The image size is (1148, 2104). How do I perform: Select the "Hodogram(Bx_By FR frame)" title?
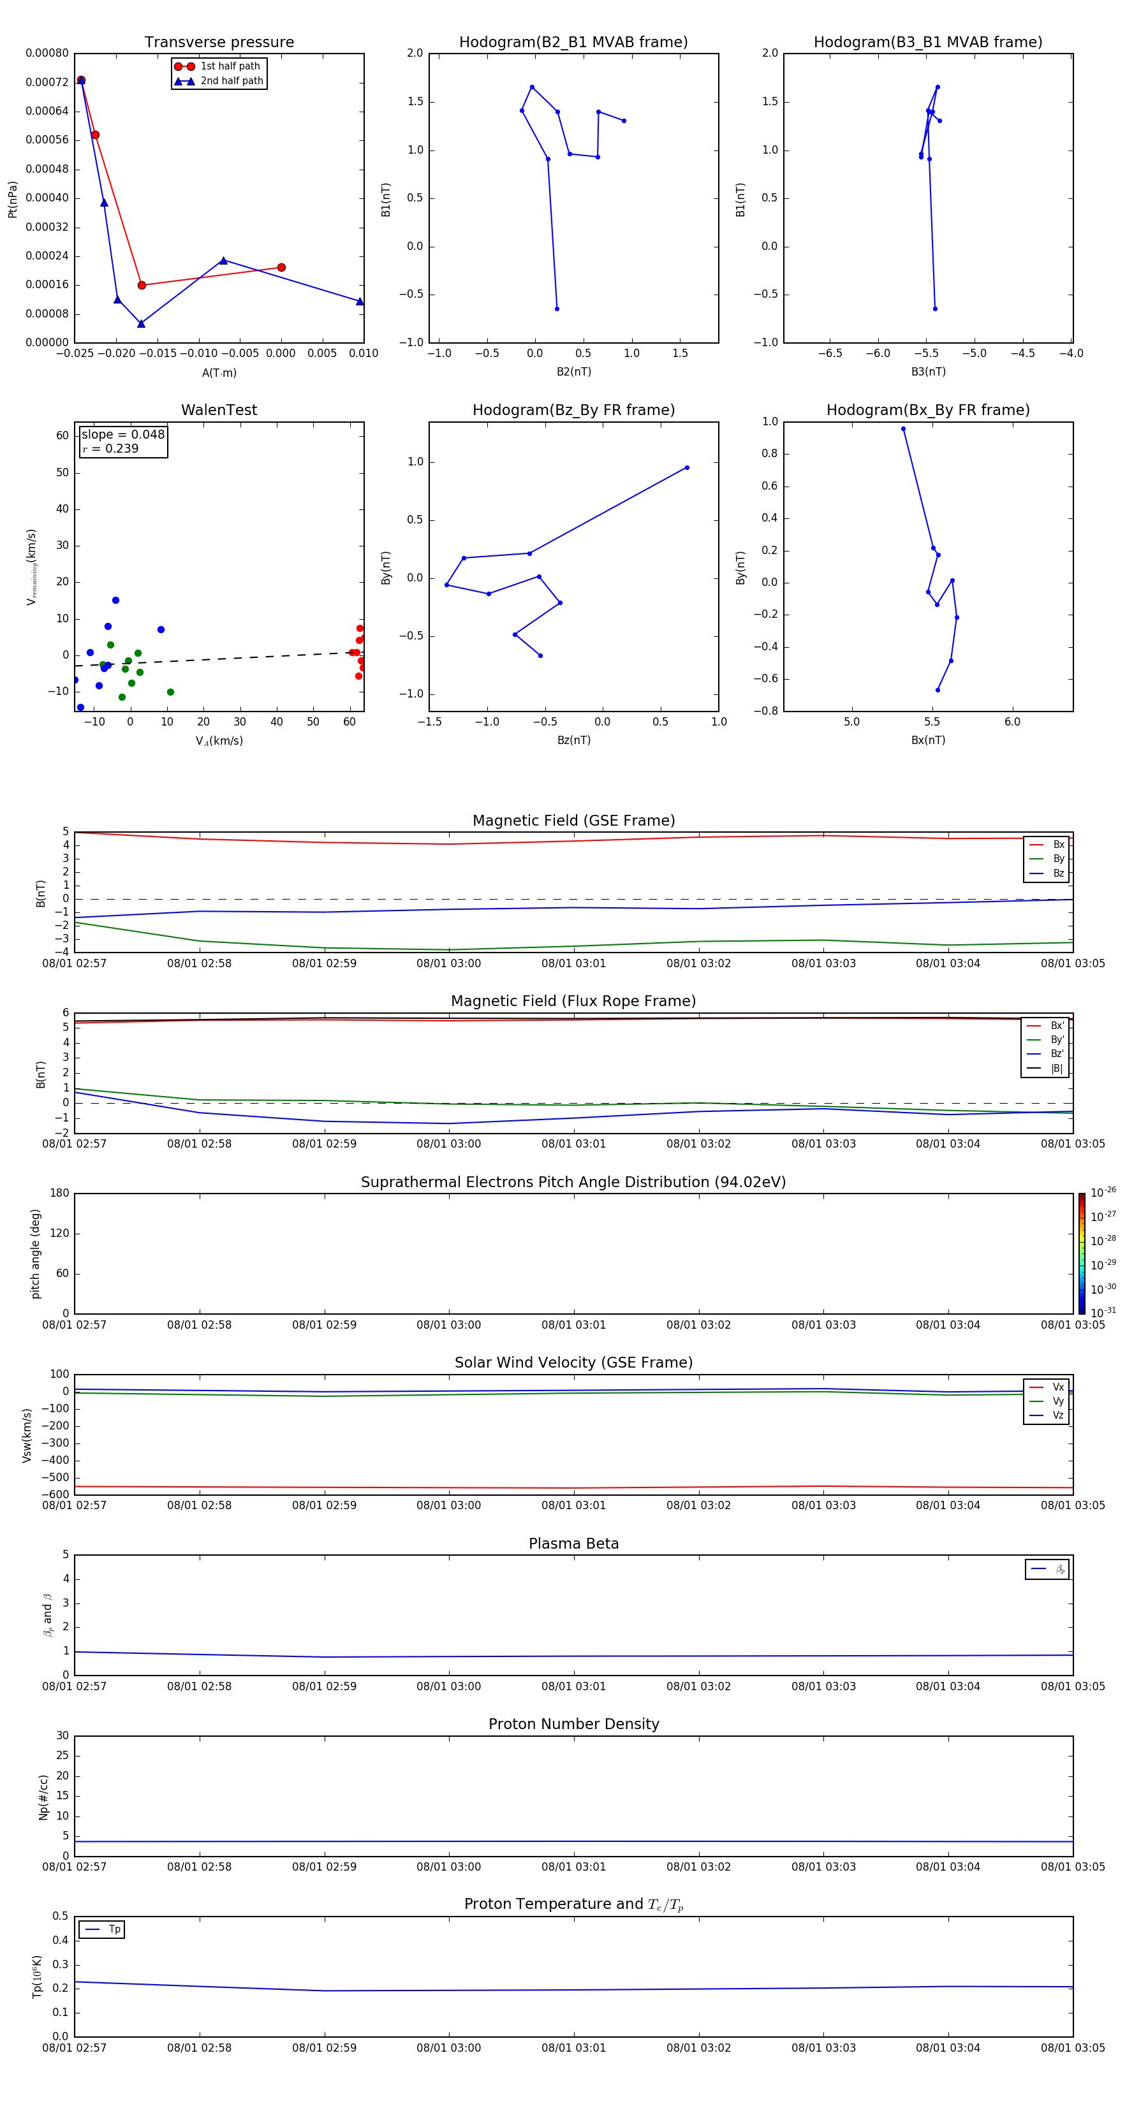(x=928, y=410)
